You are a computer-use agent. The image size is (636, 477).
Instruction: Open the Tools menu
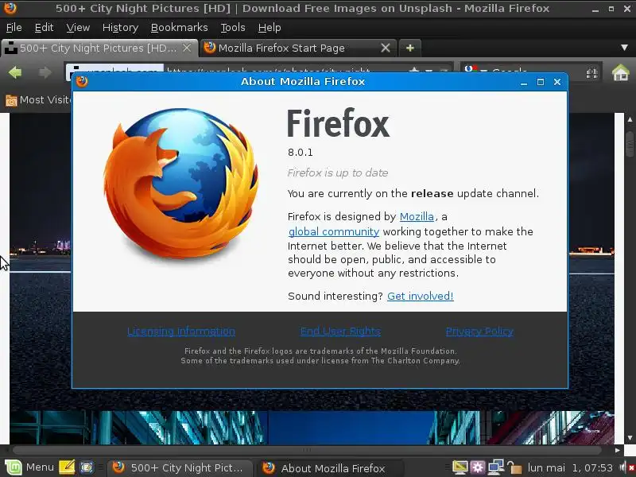(232, 28)
